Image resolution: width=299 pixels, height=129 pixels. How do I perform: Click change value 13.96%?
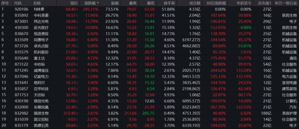coord(92,15)
